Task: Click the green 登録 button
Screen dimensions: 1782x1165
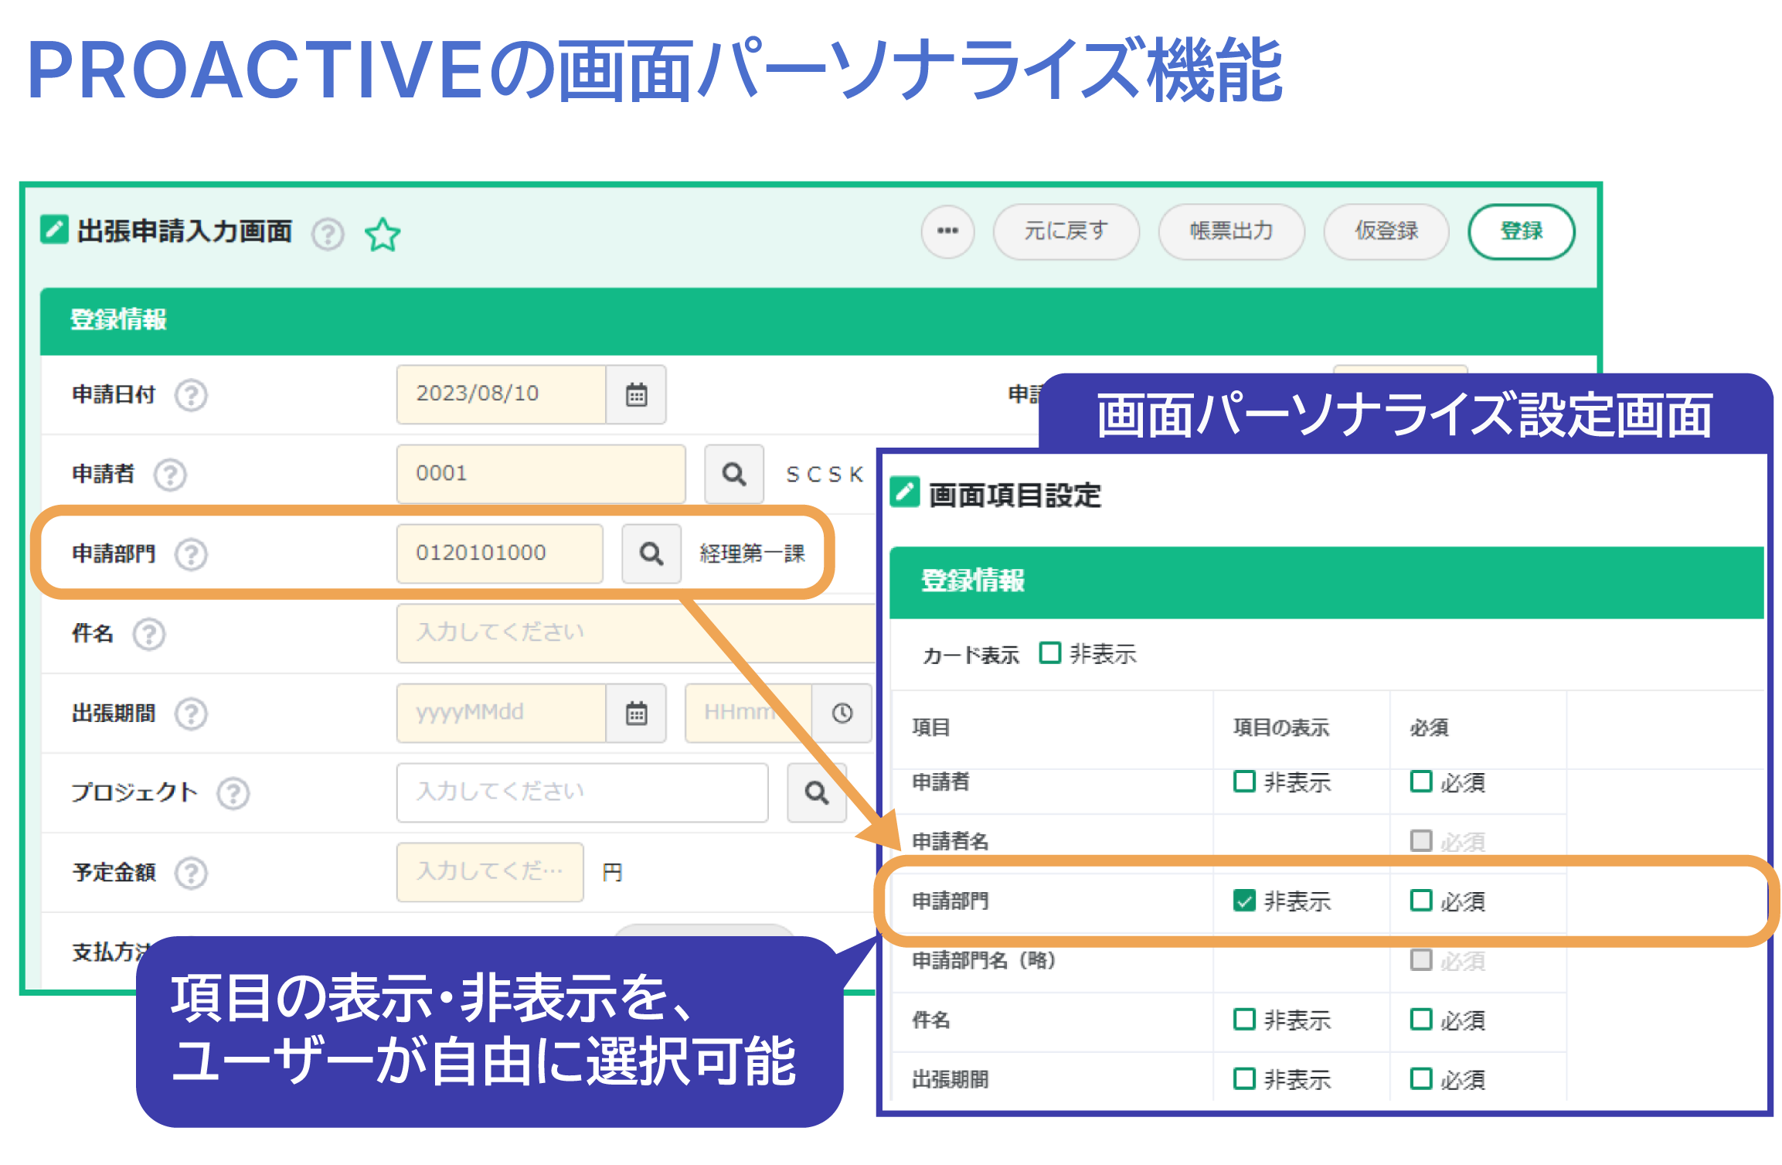Action: [1521, 231]
